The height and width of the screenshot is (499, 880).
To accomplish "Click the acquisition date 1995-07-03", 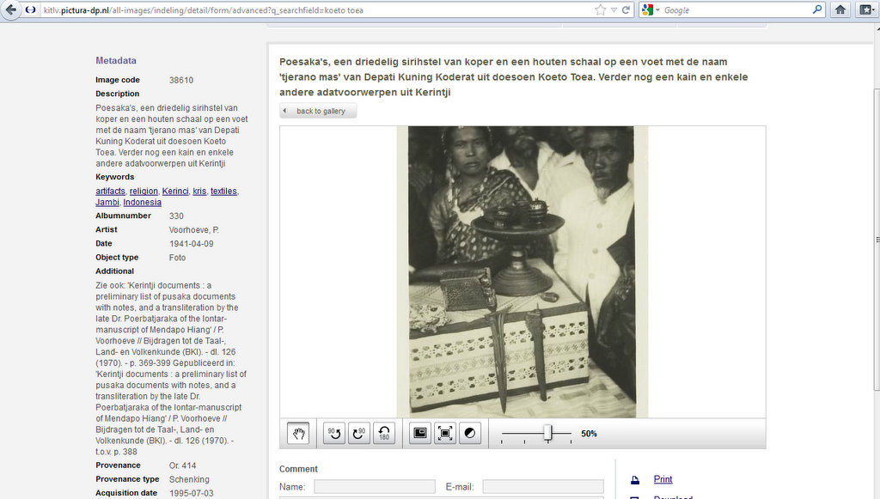I will [192, 493].
